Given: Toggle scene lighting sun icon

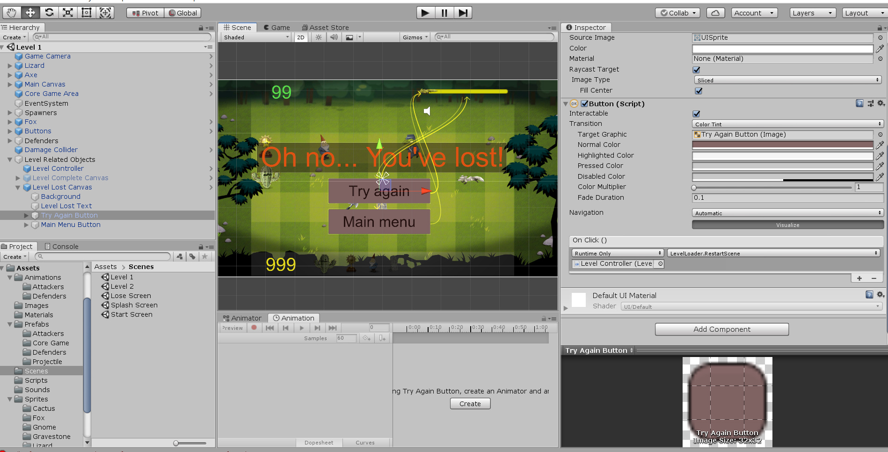Looking at the screenshot, I should 319,37.
